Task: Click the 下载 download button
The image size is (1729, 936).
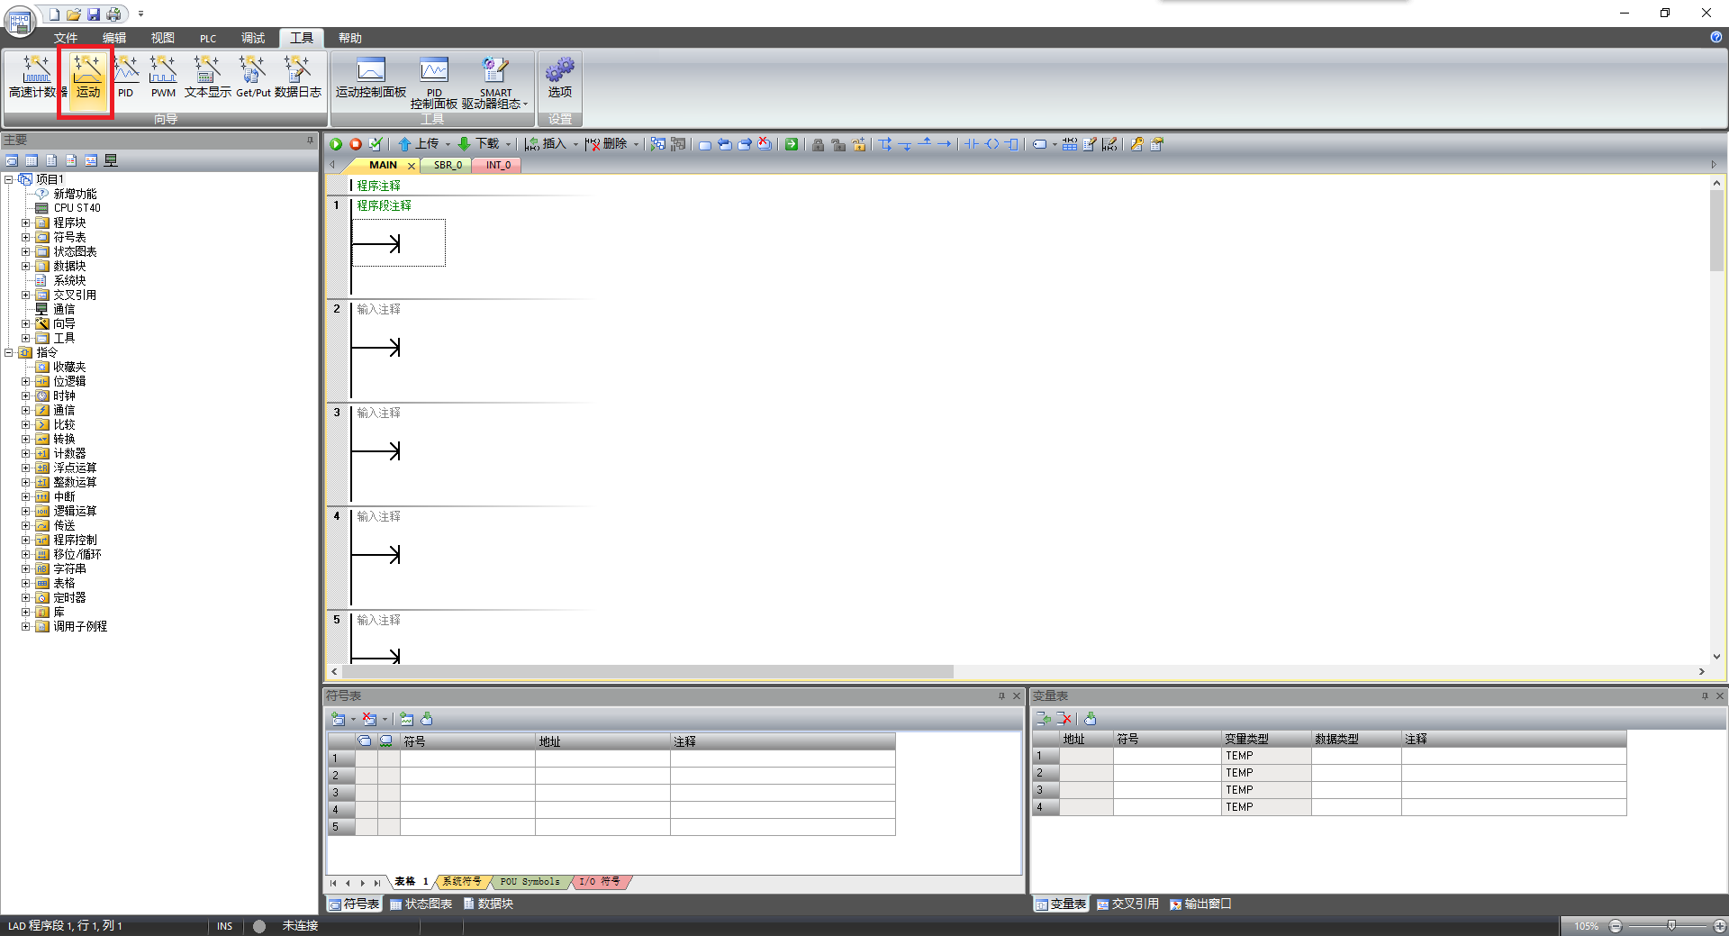Action: [478, 144]
